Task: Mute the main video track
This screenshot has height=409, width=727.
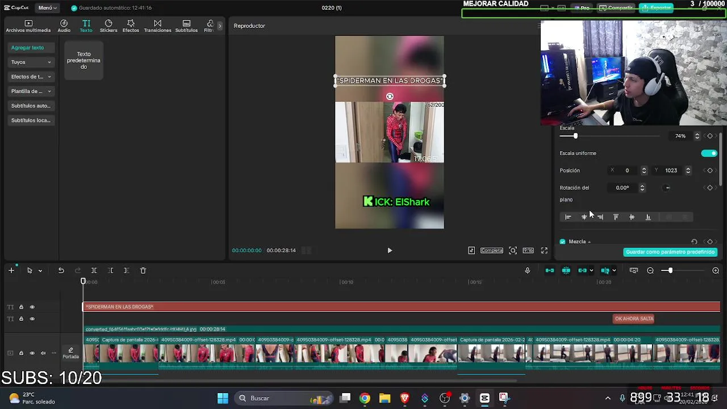Action: point(43,353)
